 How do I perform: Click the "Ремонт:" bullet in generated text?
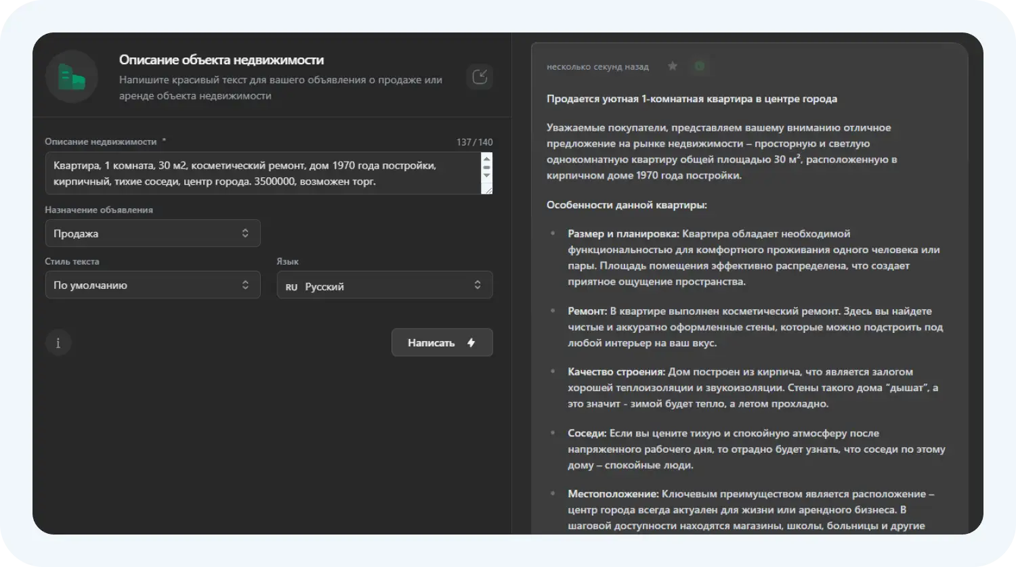[x=588, y=311]
